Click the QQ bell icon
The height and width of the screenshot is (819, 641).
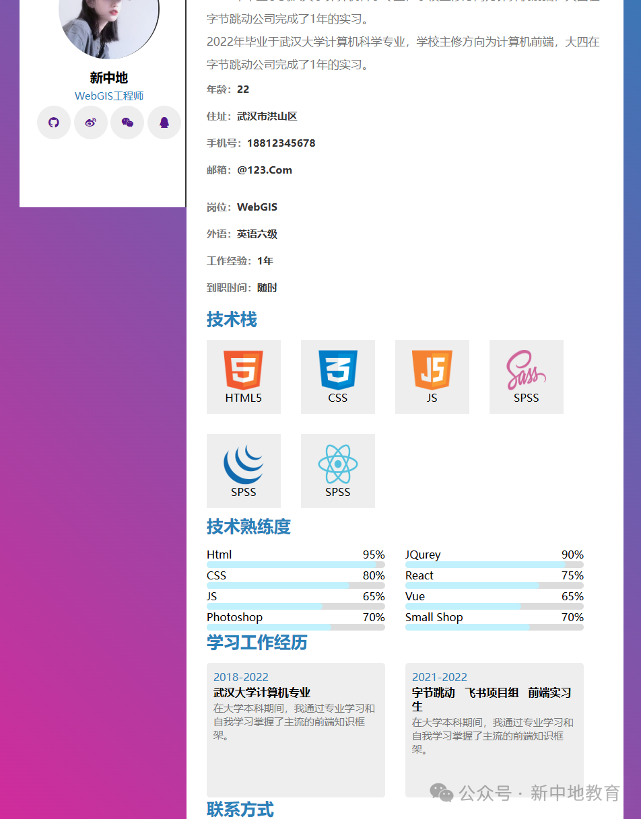[164, 122]
